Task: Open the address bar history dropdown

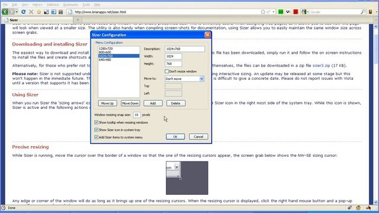Action: tap(274, 12)
